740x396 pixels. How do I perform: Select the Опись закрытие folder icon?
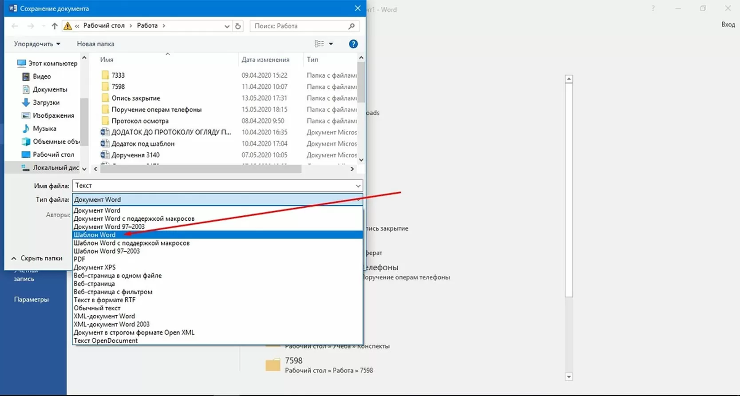tap(105, 98)
